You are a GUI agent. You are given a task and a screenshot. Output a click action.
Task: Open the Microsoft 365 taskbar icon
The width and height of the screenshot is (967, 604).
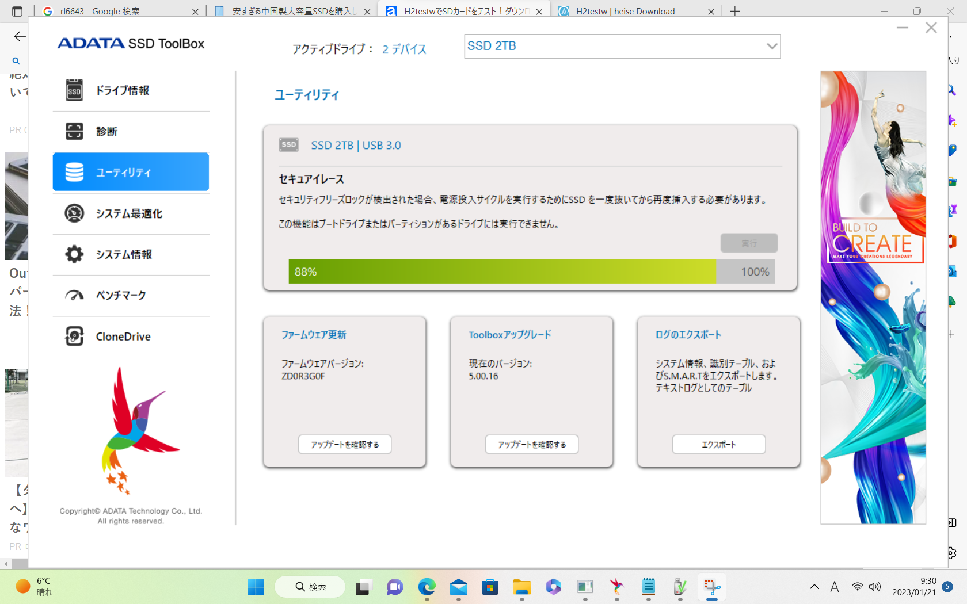tap(554, 587)
